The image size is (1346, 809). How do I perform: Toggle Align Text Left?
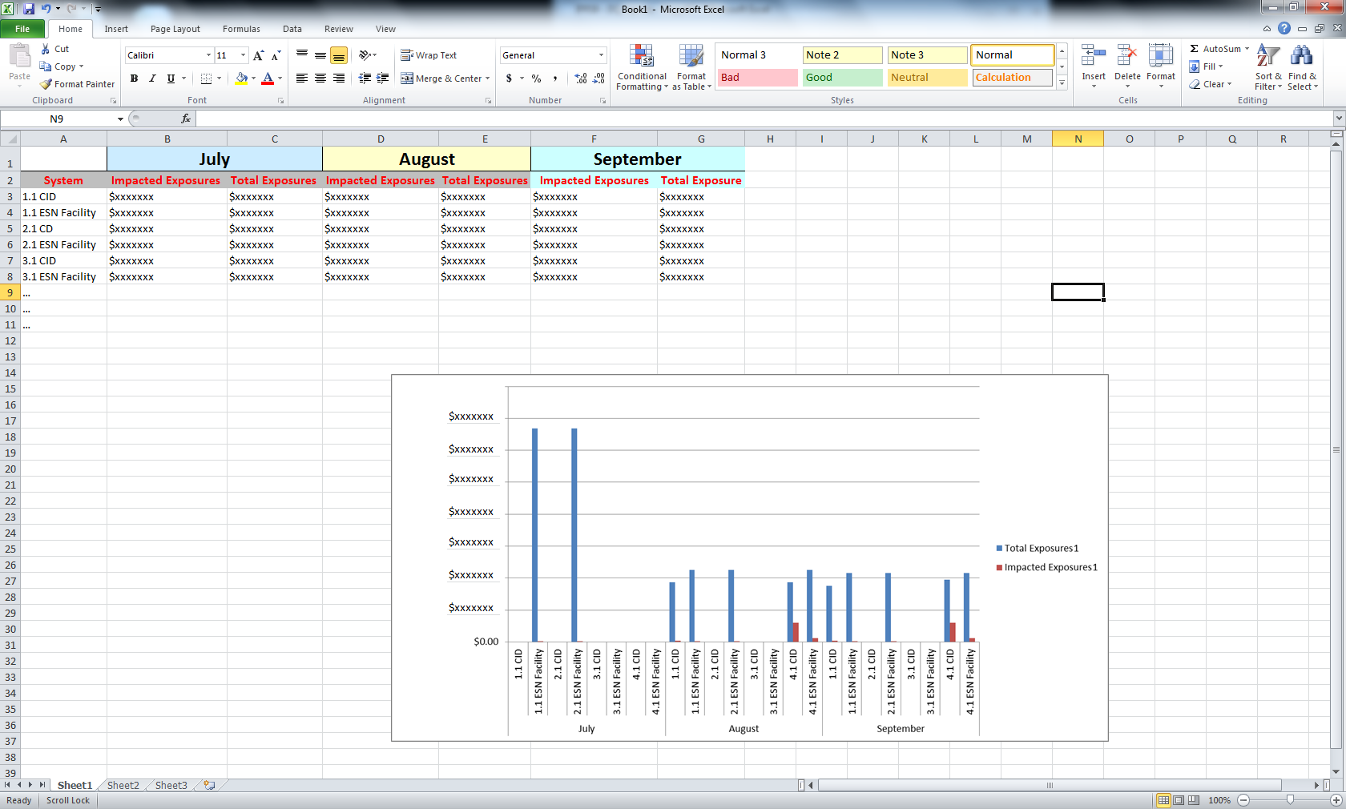[x=302, y=78]
